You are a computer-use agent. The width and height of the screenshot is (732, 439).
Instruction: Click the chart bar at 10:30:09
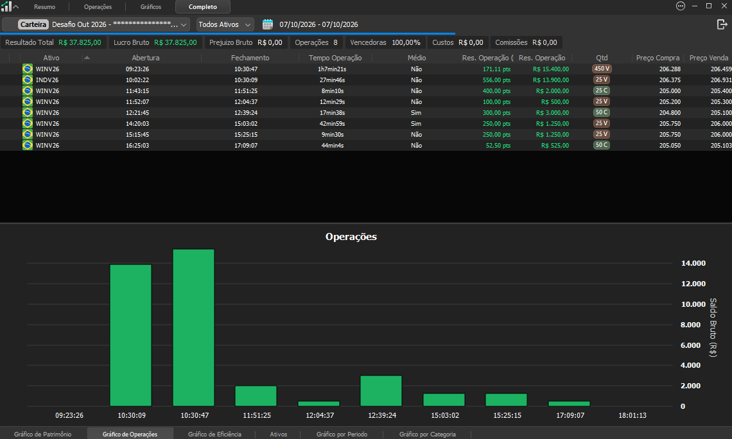point(131,336)
